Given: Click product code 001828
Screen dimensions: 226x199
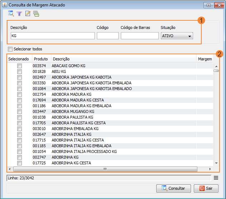Looking at the screenshot, I should 39,71.
